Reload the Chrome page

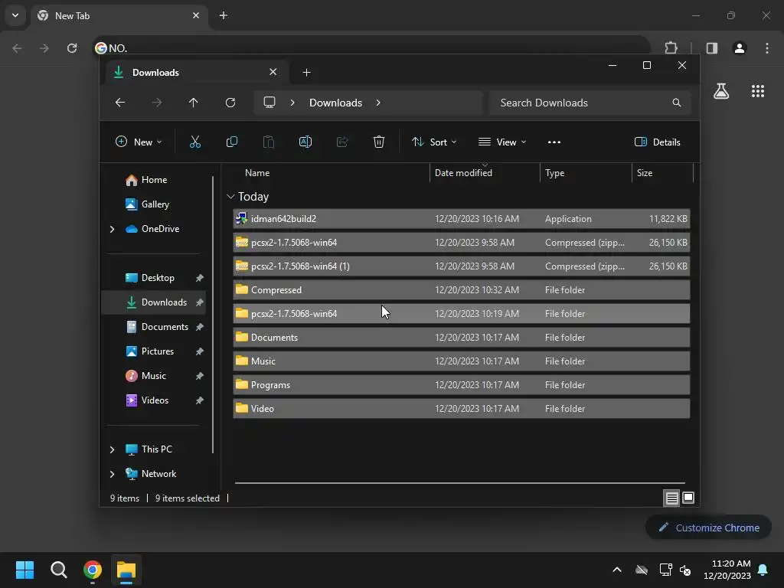coord(72,48)
